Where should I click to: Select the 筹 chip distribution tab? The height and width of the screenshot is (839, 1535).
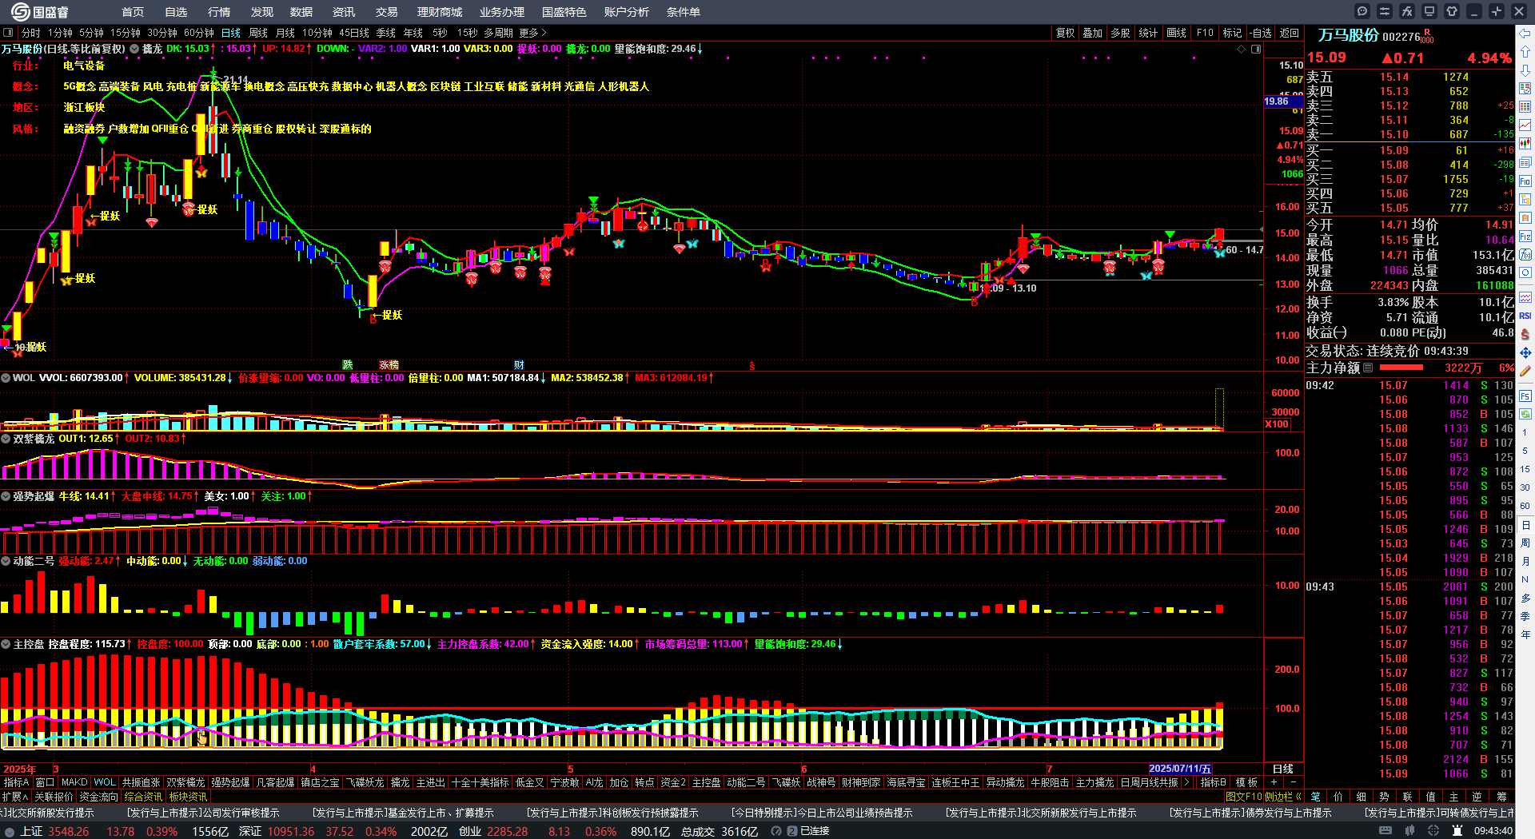1501,797
